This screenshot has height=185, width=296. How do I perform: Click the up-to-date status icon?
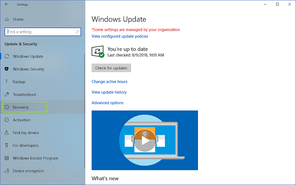[98, 52]
